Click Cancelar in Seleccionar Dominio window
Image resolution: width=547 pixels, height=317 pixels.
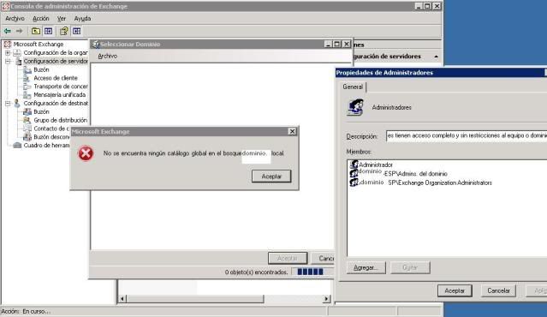[x=323, y=259]
